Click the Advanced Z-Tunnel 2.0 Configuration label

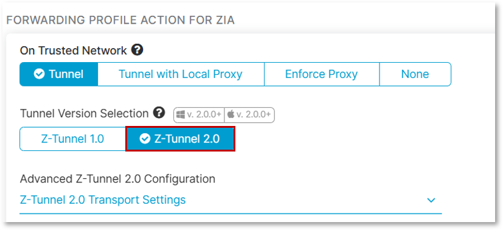click(117, 178)
